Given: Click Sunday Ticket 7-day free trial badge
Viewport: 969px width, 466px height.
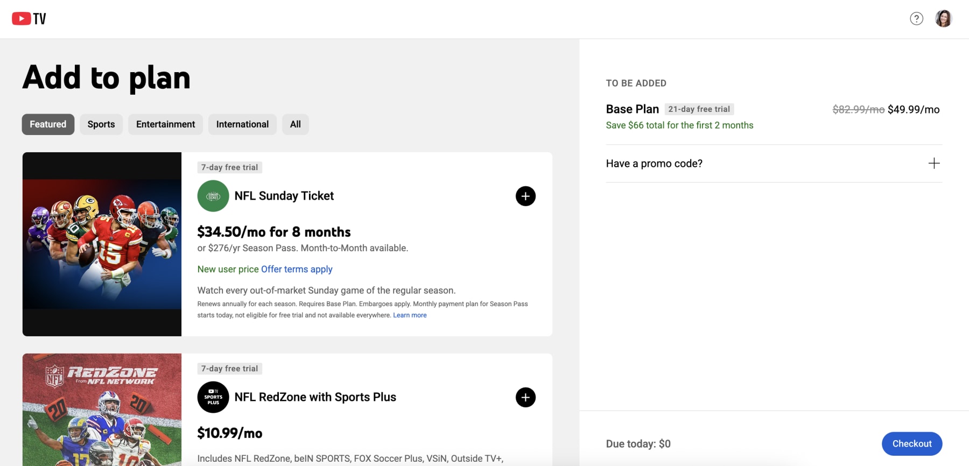Looking at the screenshot, I should click(230, 167).
